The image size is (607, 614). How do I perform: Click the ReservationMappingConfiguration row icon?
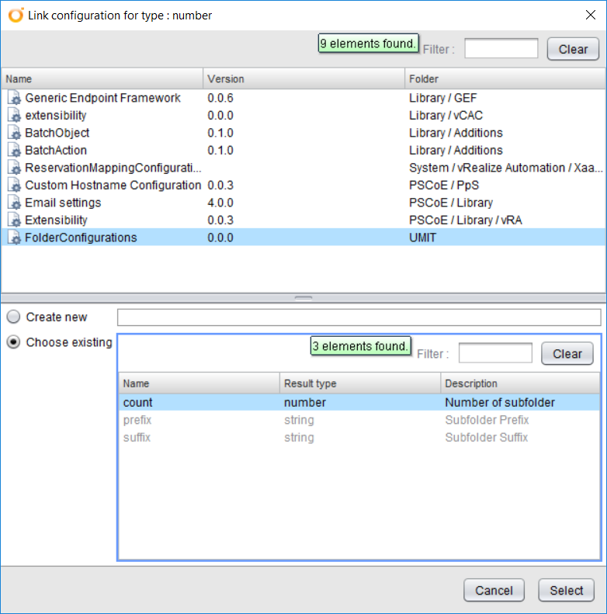tap(14, 168)
